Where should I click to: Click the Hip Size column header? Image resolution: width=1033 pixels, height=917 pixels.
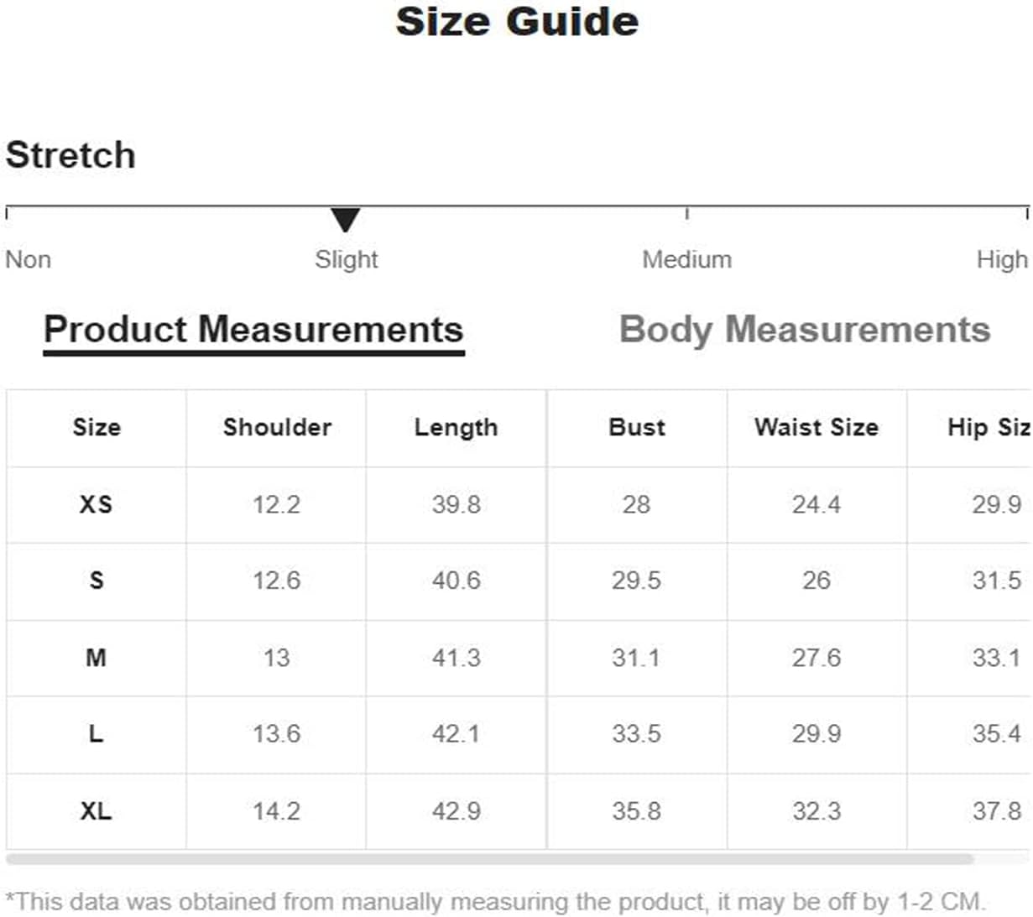point(989,428)
